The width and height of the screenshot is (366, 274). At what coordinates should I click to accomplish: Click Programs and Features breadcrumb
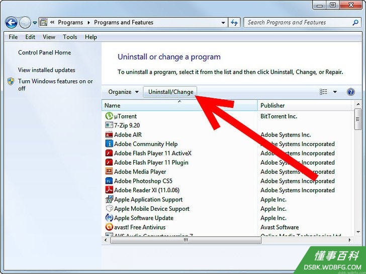click(x=124, y=23)
